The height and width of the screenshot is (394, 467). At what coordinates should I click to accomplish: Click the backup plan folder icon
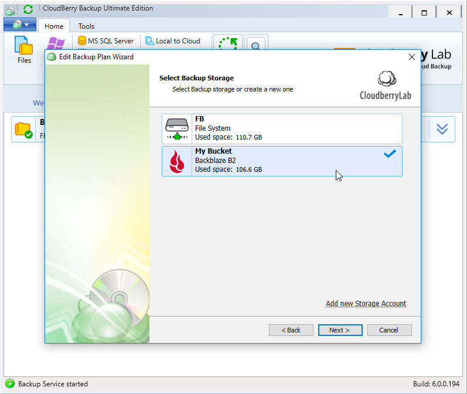(24, 130)
